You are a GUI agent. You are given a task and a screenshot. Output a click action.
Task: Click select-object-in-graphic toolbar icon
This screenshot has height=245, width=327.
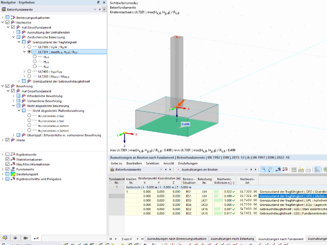click(x=264, y=170)
